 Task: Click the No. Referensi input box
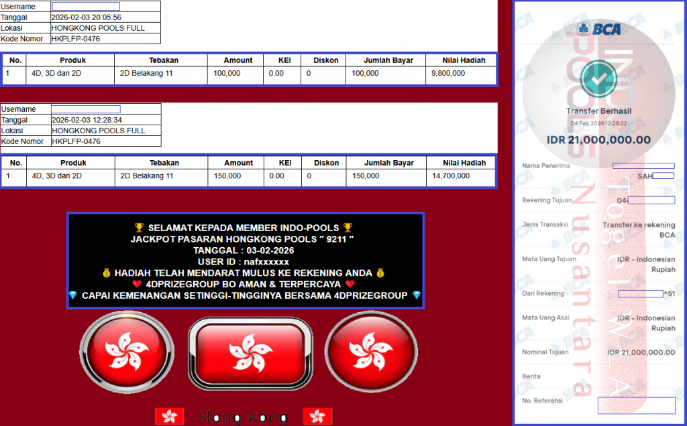point(636,405)
